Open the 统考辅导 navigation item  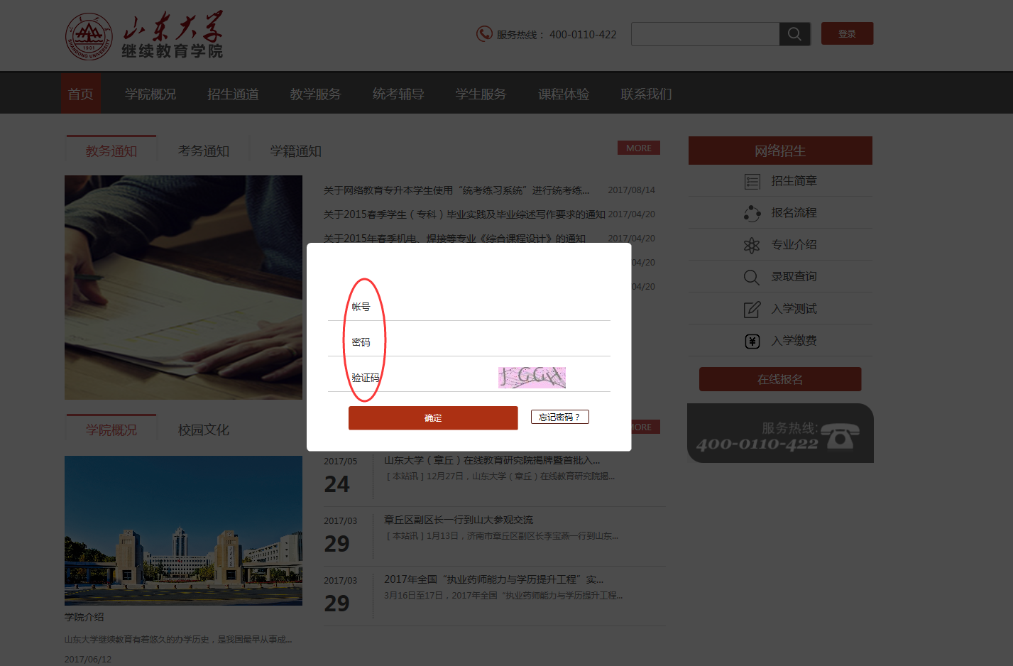pyautogui.click(x=398, y=94)
